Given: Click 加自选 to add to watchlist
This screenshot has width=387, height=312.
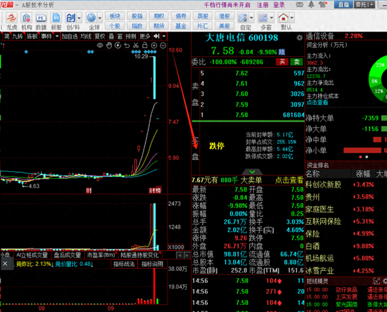Looking at the screenshot, I should point(70,36).
